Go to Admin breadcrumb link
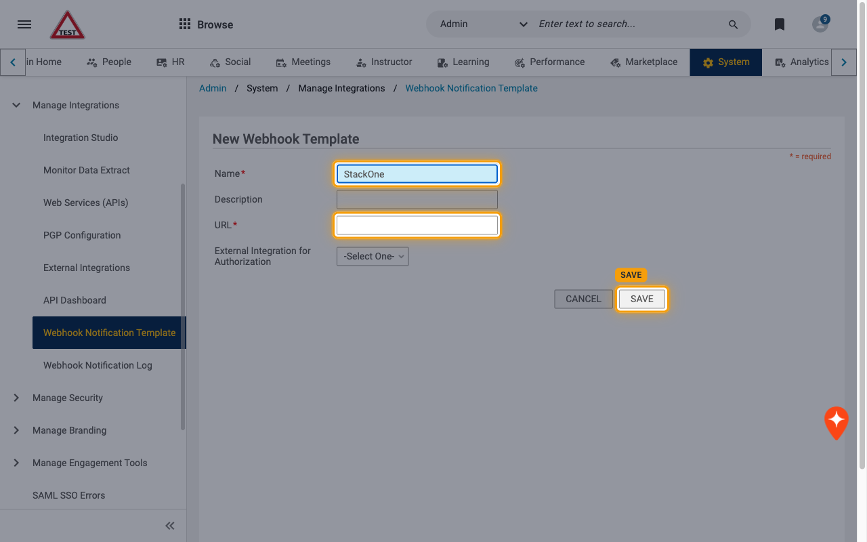This screenshot has height=542, width=867. click(x=213, y=88)
